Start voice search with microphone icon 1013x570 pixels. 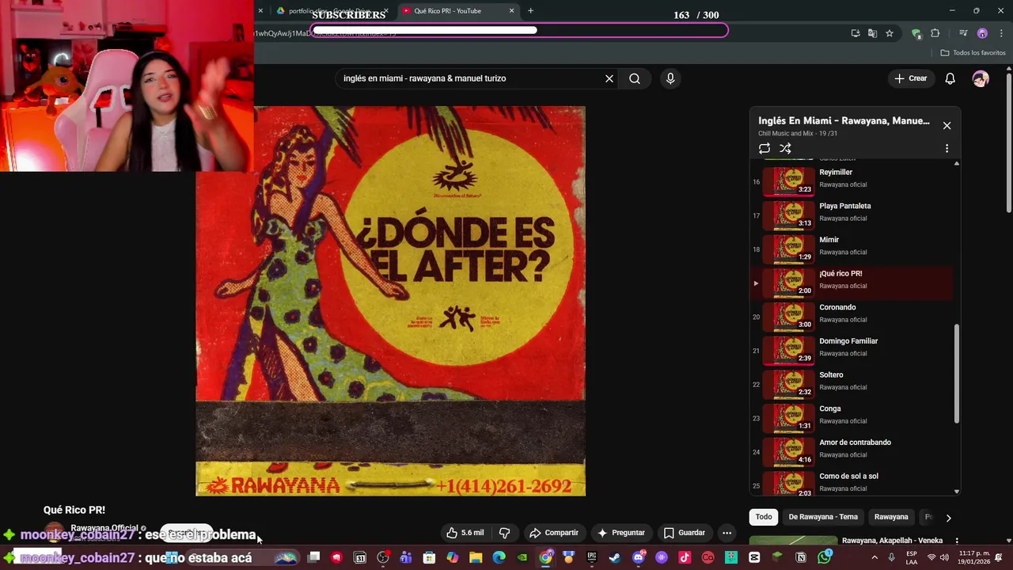670,78
